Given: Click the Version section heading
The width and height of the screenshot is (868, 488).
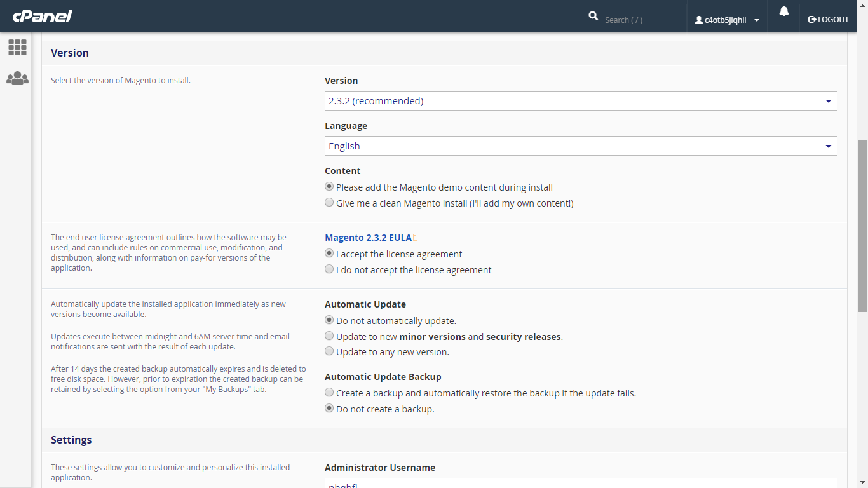Looking at the screenshot, I should [70, 53].
